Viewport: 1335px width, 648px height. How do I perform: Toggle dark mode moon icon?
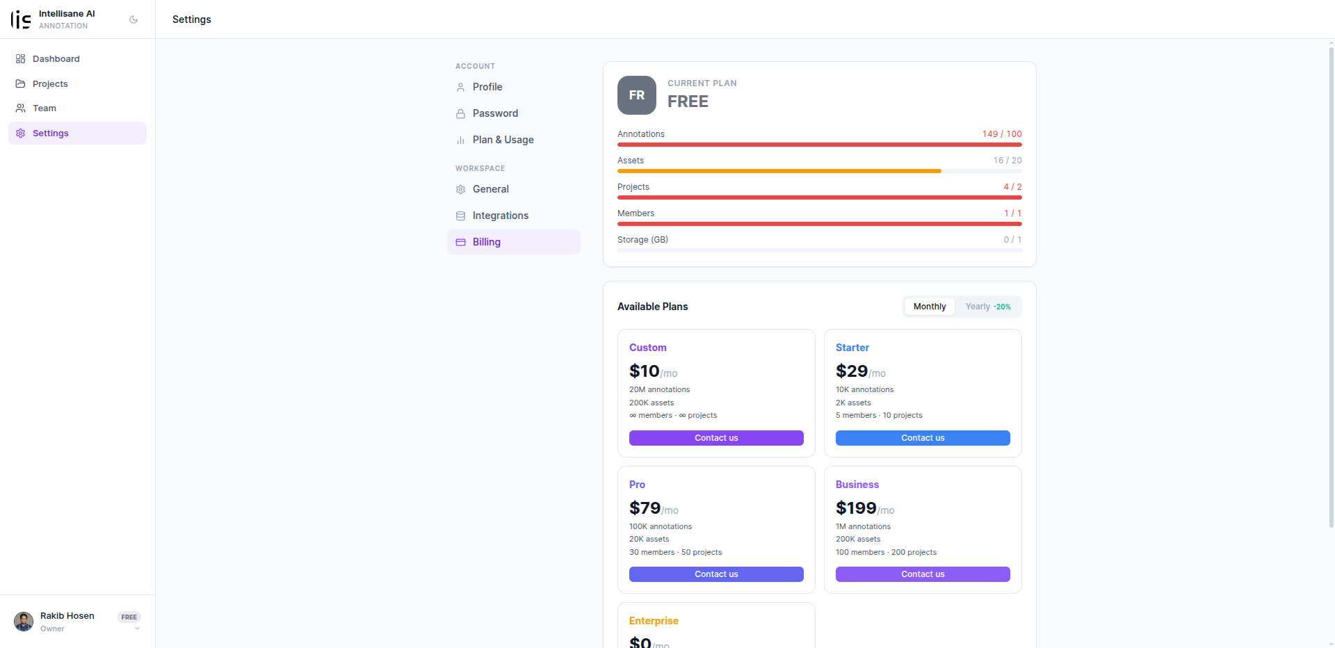point(133,19)
